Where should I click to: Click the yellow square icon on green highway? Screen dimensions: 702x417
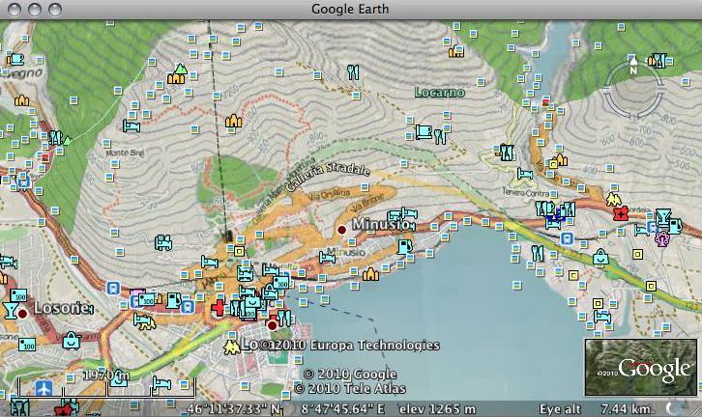pos(651,286)
